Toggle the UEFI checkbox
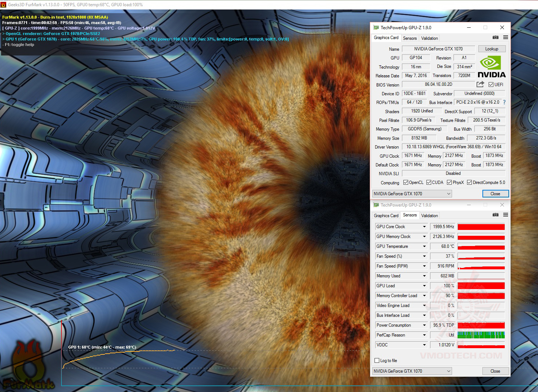 [x=491, y=85]
